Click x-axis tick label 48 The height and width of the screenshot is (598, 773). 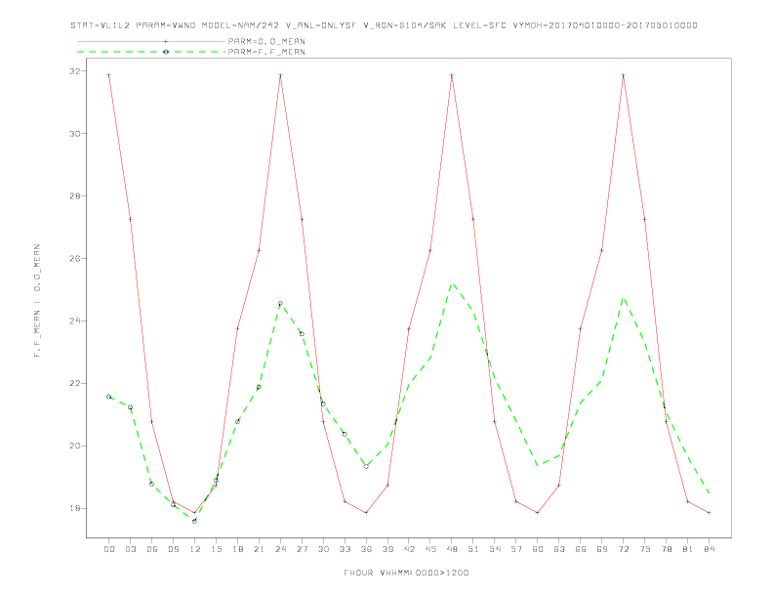452,549
